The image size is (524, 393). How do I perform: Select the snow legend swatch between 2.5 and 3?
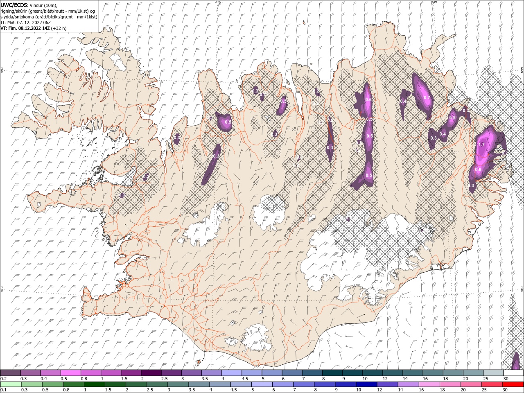click(171, 373)
